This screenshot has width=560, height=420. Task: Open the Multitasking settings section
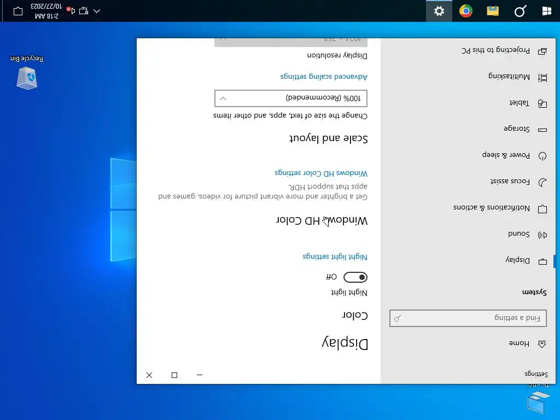pos(468,77)
